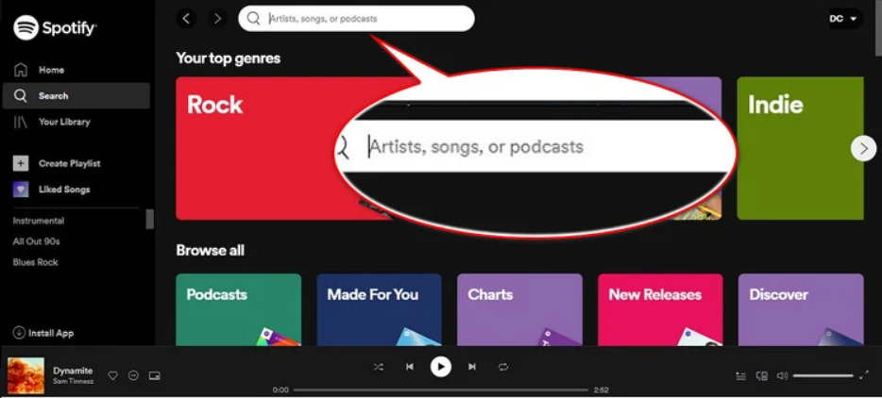Image resolution: width=882 pixels, height=398 pixels.
Task: Click the sidebar playlist scrollbar
Action: click(149, 219)
